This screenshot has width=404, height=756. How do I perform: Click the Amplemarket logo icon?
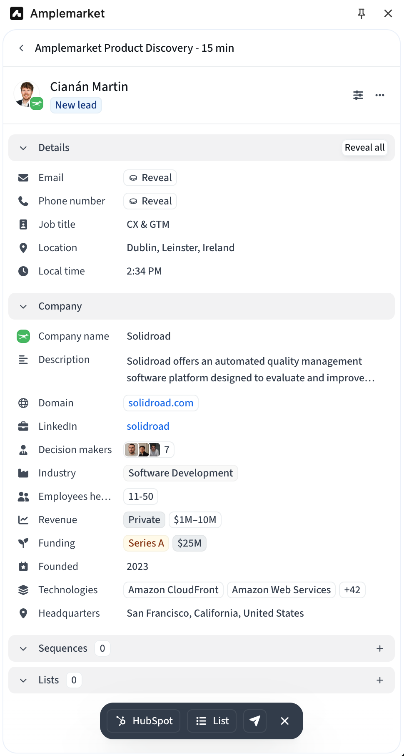[17, 13]
